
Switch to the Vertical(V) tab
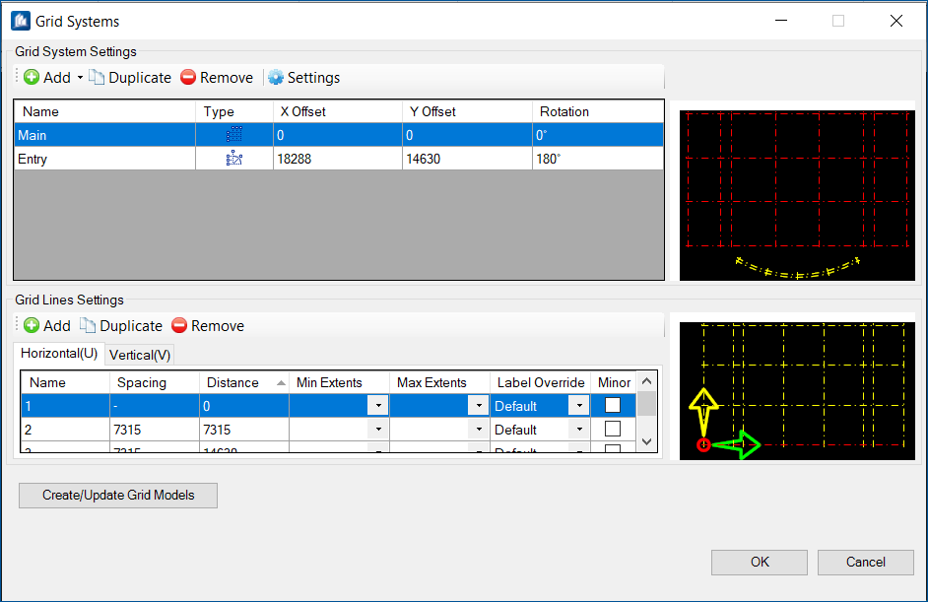[140, 355]
